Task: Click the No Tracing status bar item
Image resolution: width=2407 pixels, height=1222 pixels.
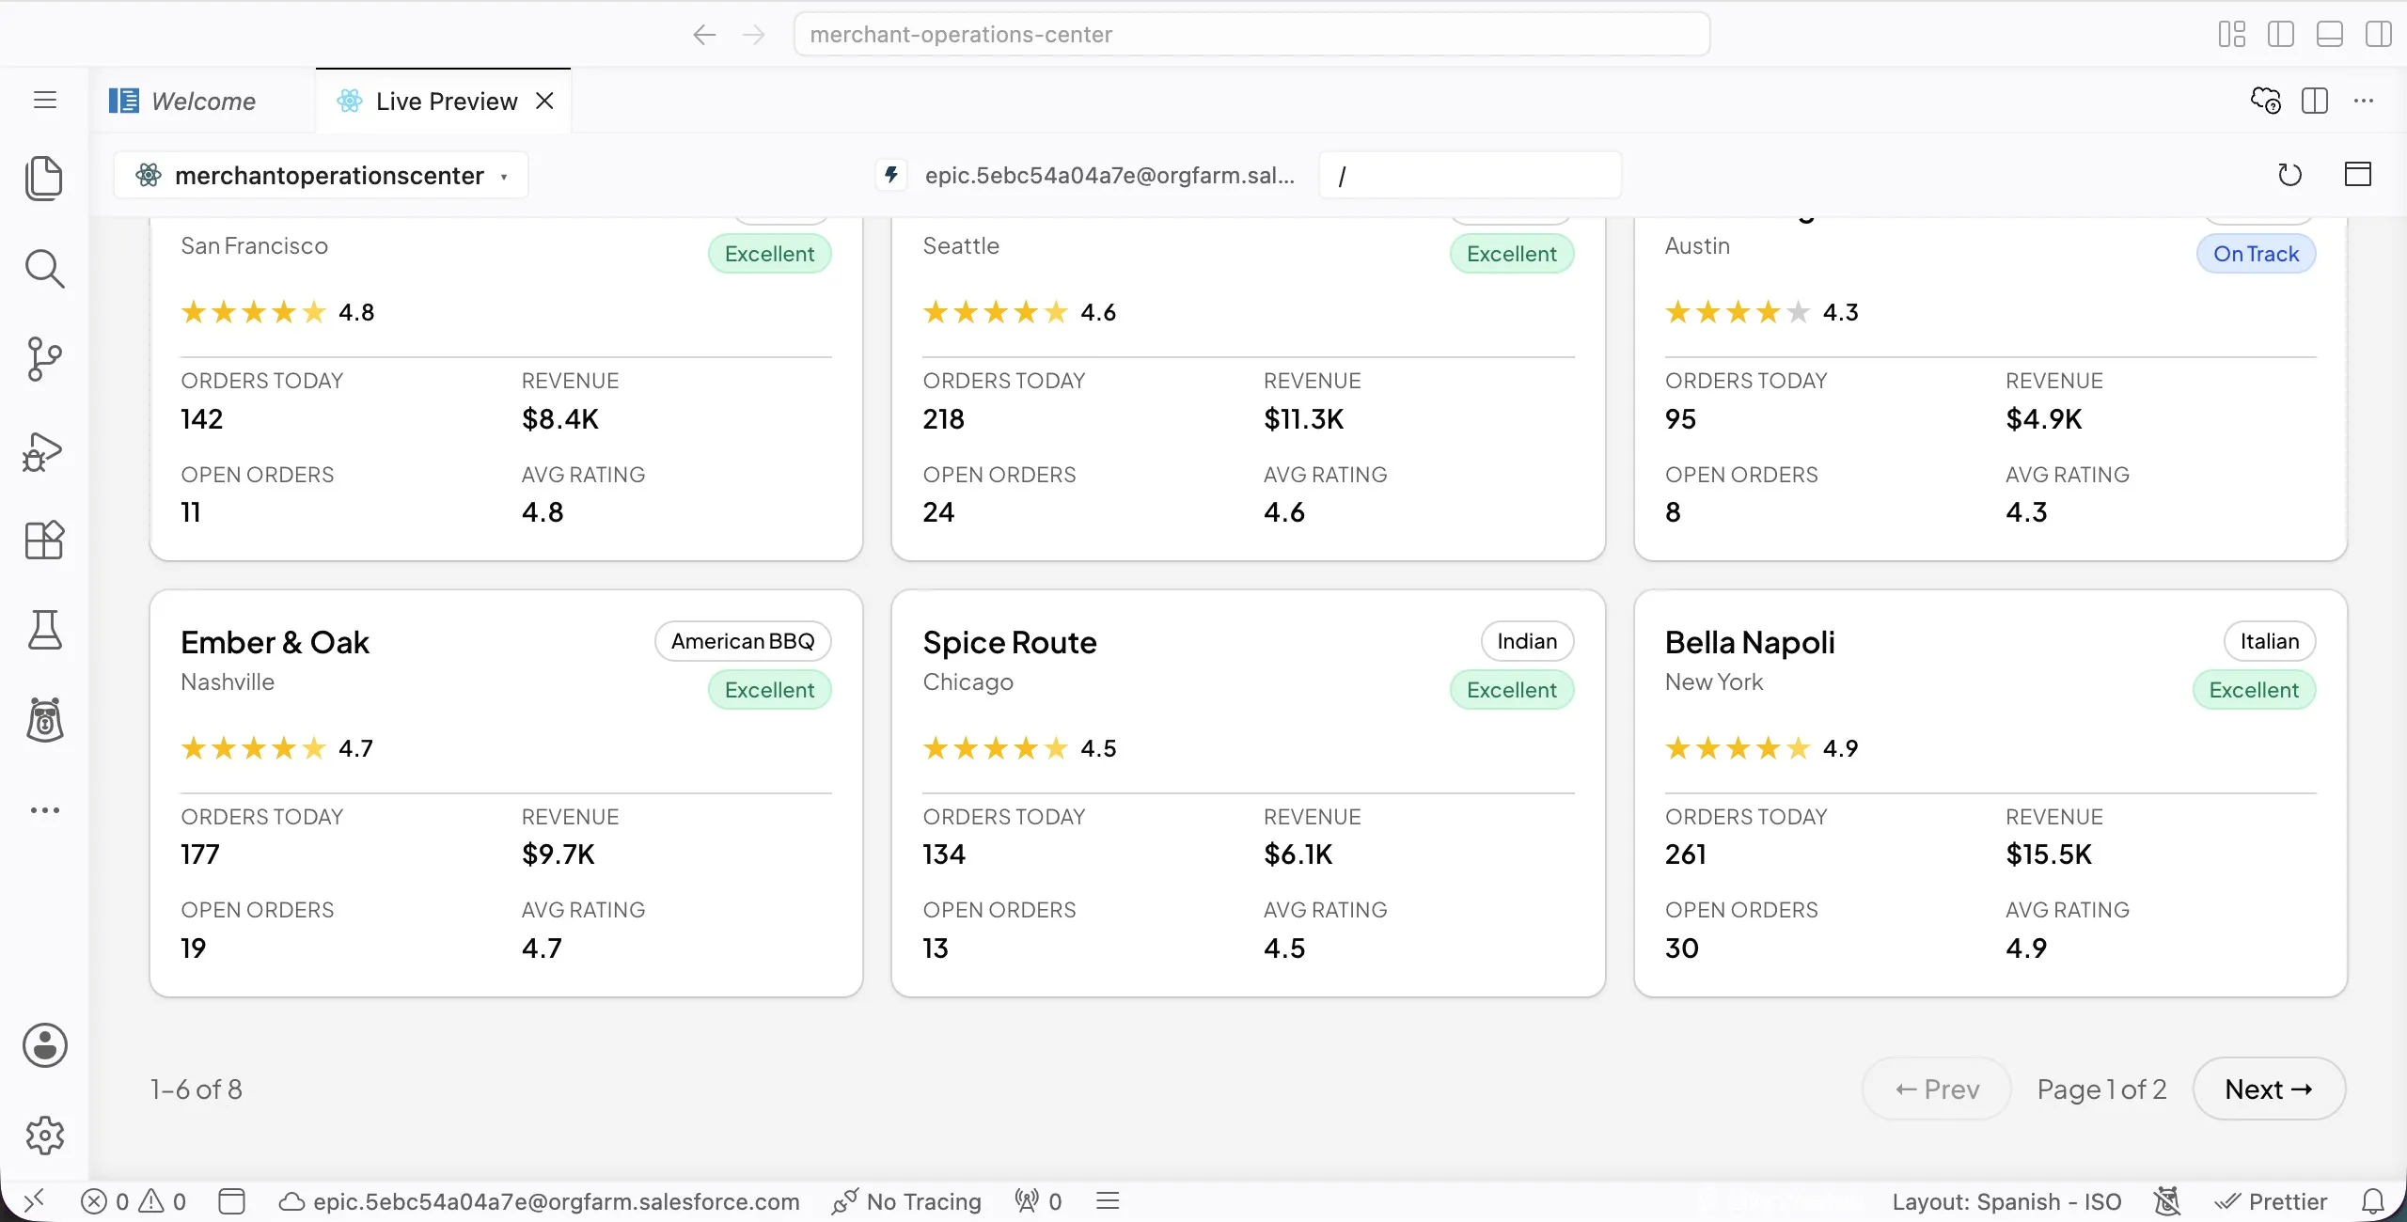Action: [906, 1201]
